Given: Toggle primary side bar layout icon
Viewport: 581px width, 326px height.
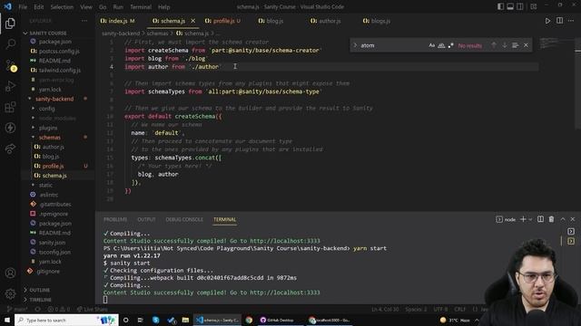Looking at the screenshot, I should pos(500,6).
